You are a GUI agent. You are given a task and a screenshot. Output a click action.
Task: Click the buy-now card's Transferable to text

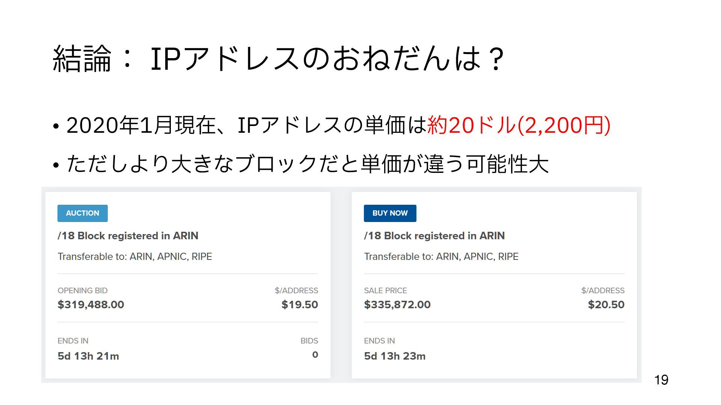[x=441, y=256]
